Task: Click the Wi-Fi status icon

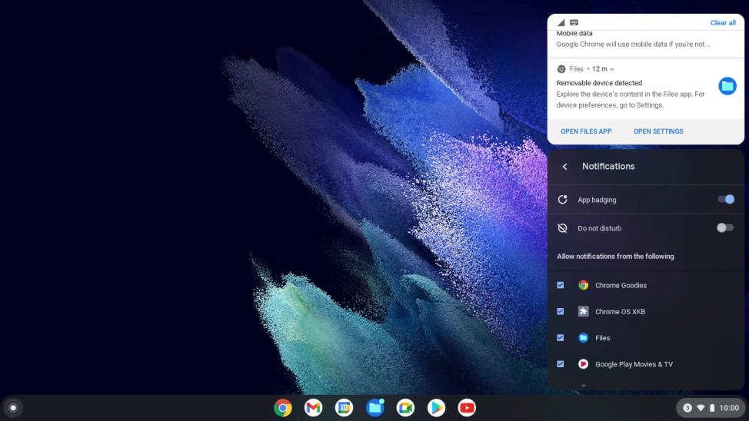Action: tap(701, 408)
